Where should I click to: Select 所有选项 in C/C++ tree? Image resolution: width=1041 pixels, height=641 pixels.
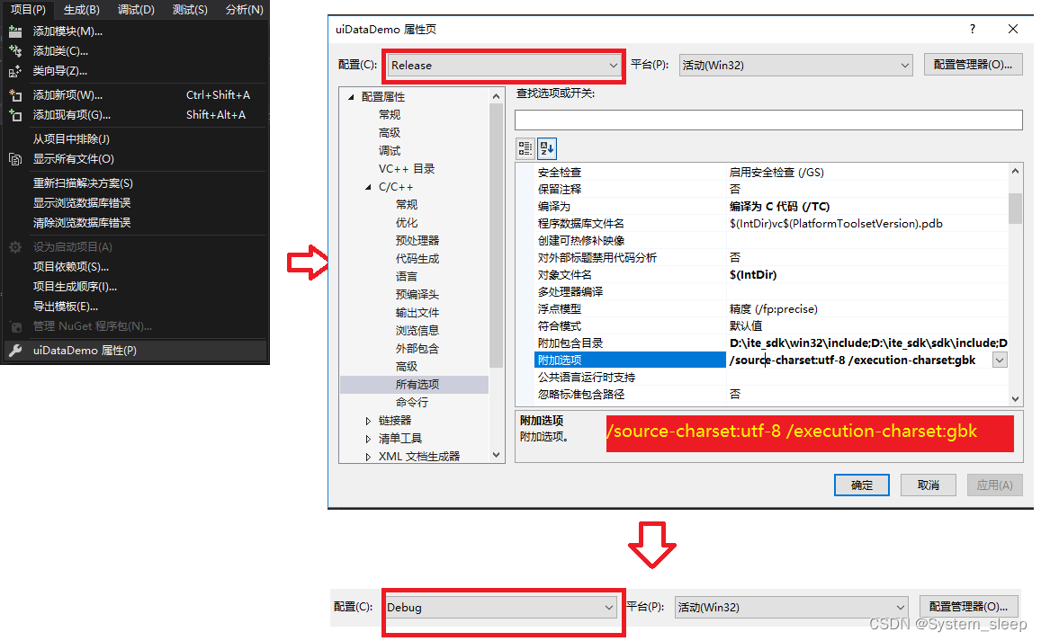click(x=417, y=384)
